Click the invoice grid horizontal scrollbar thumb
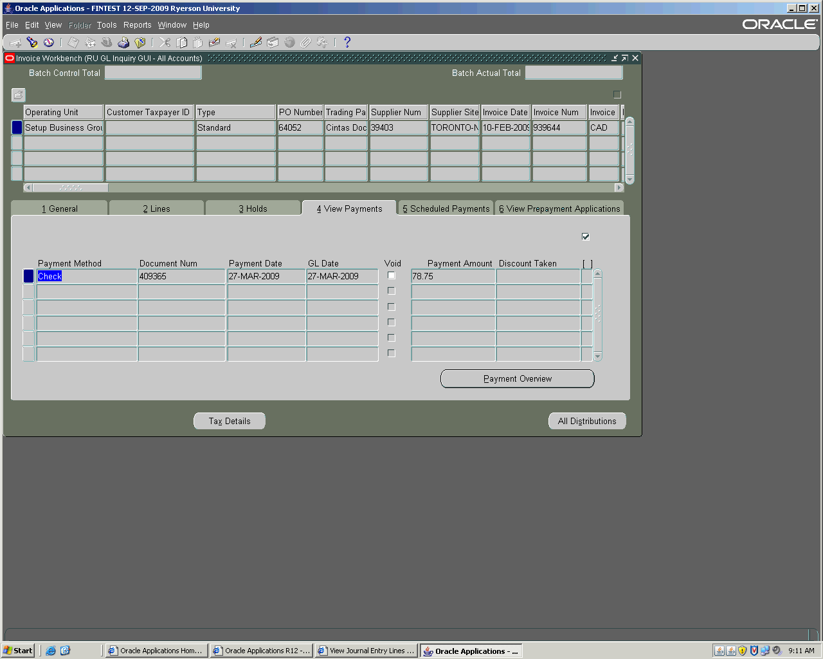Viewport: 823px width, 659px height. (x=70, y=188)
